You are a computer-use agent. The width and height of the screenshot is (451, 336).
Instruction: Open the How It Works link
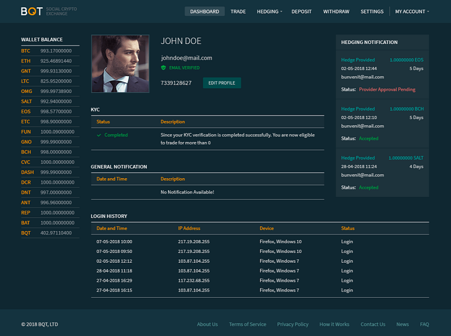click(334, 324)
